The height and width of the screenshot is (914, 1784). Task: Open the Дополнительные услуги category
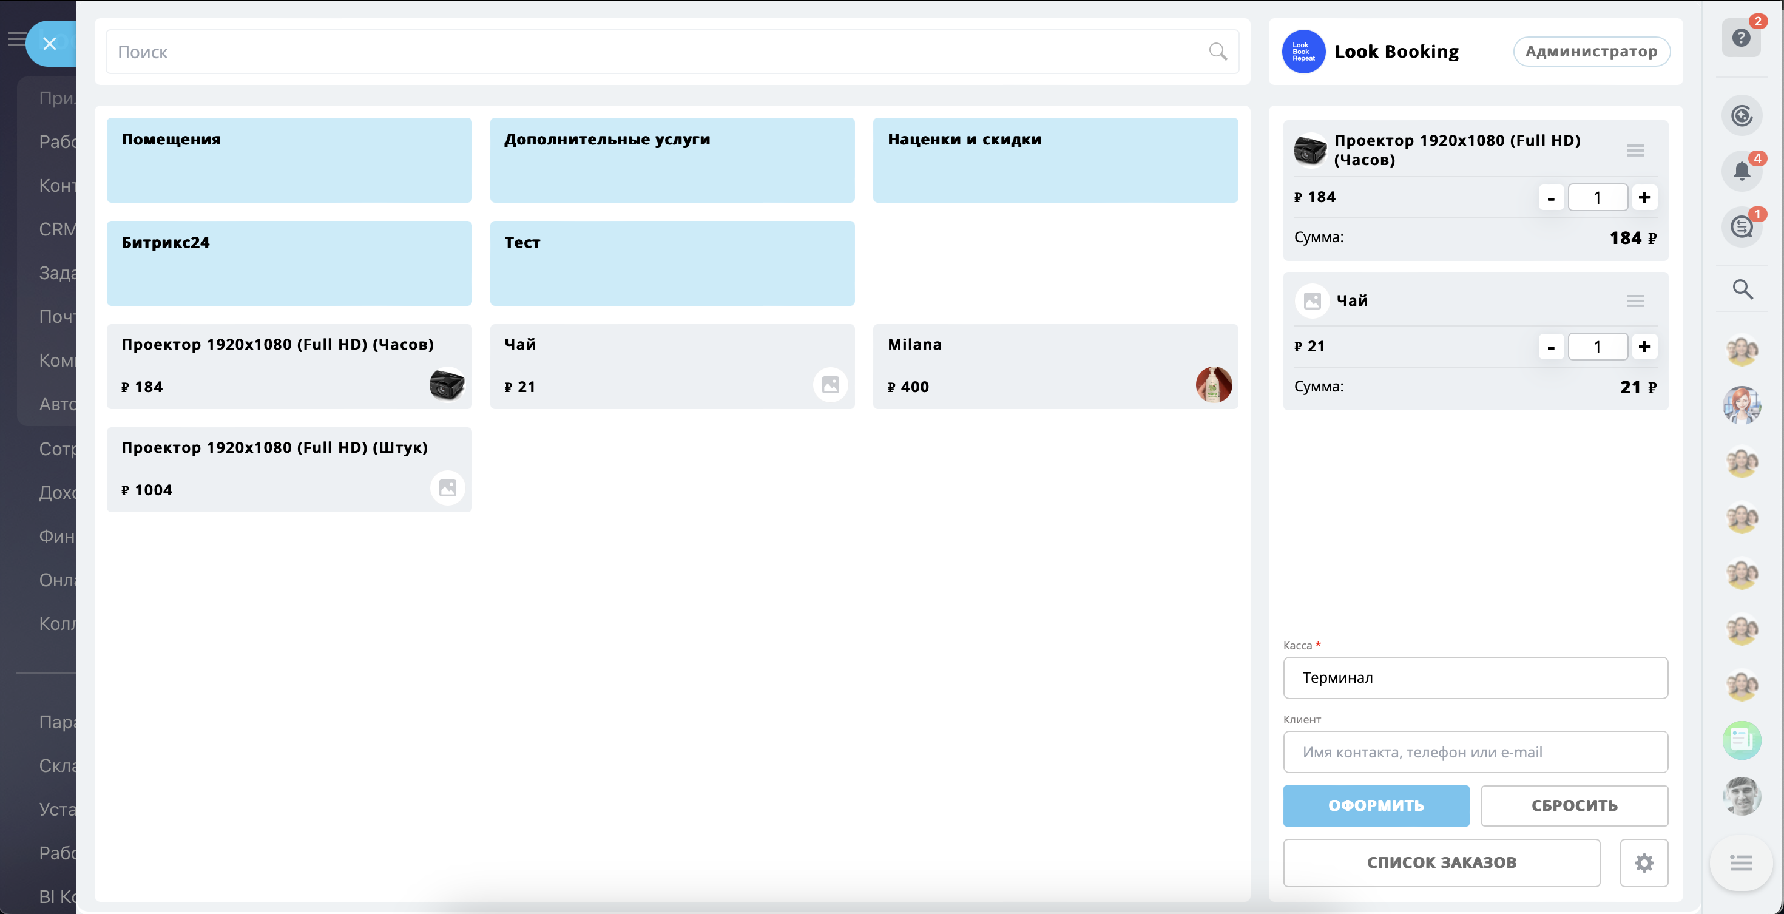point(672,160)
